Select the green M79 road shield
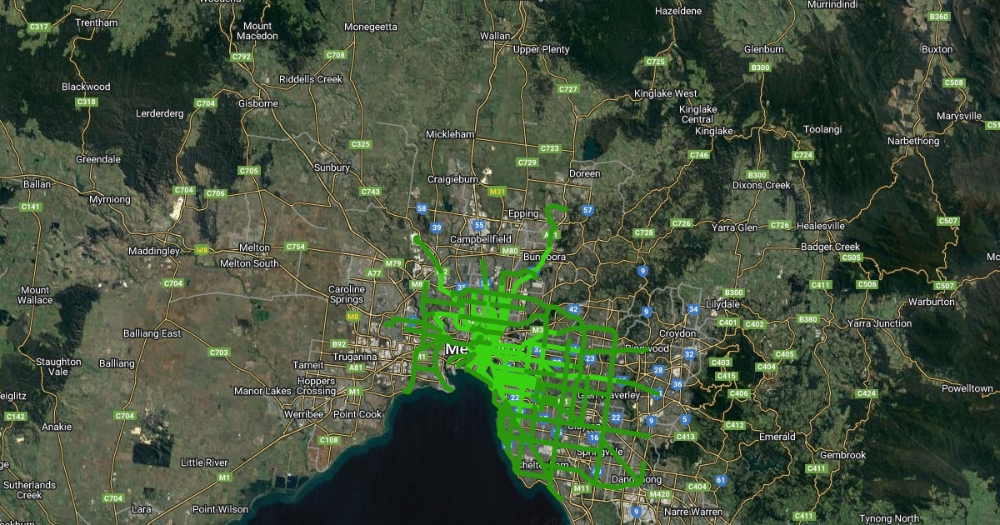1000x525 pixels. tap(394, 263)
